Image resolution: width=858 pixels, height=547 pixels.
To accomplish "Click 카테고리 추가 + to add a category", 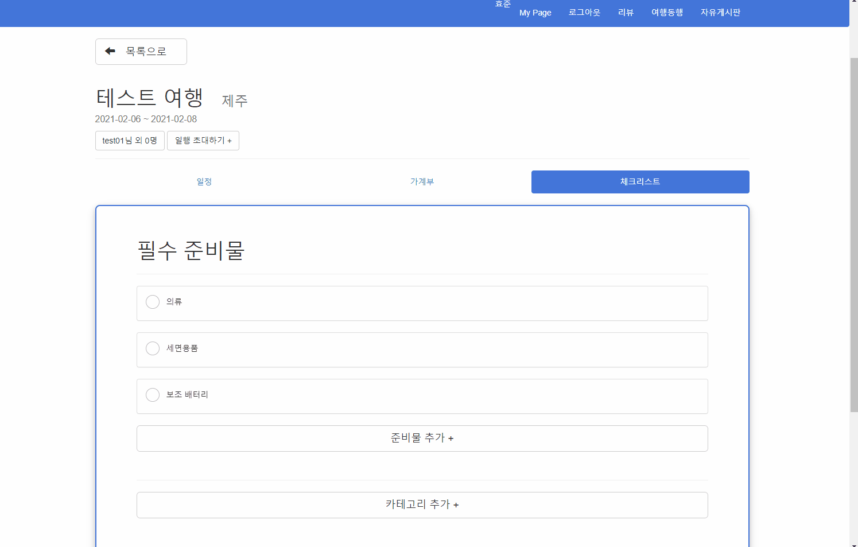I will [x=422, y=505].
